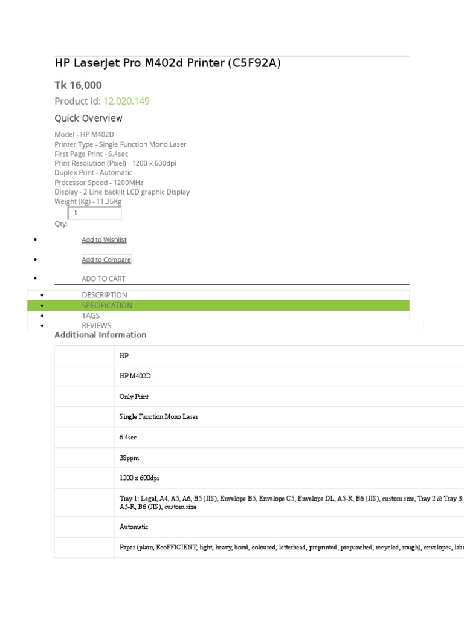
Task: Click the '38ppm' table cell
Action: 129,458
